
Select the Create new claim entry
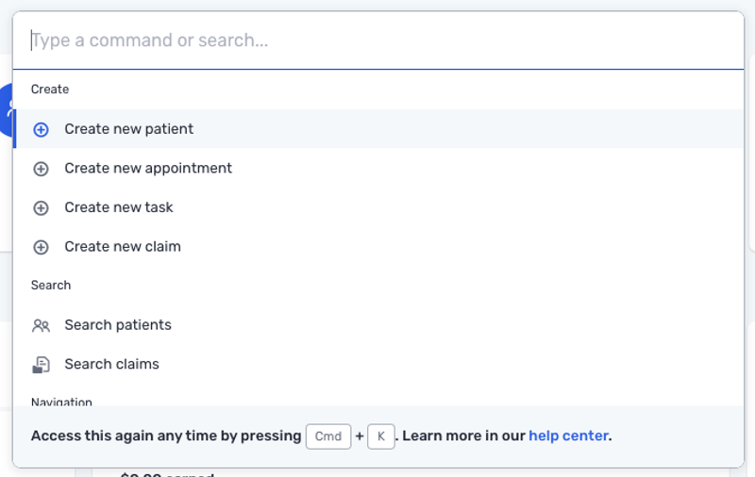click(123, 247)
